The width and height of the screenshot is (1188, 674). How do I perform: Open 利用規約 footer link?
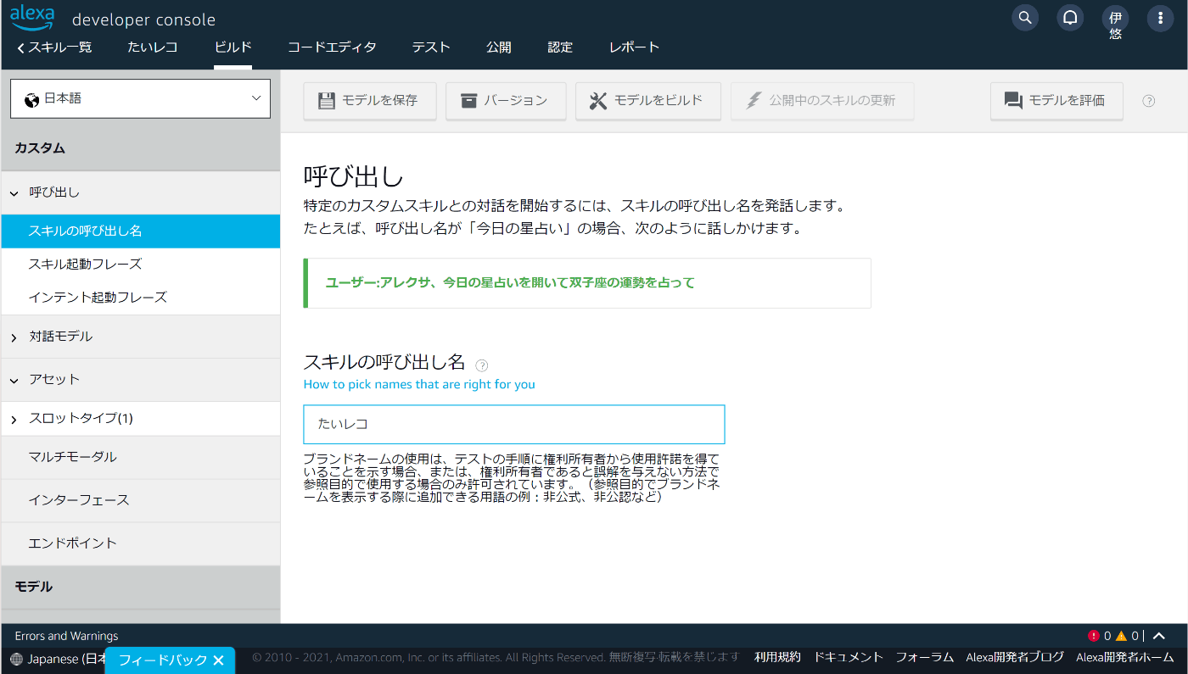click(x=777, y=657)
